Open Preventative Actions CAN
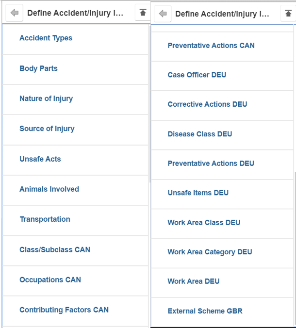296x328 pixels. 211,46
